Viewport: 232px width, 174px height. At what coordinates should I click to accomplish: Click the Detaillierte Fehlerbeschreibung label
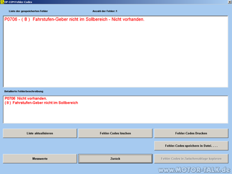[x=24, y=91]
